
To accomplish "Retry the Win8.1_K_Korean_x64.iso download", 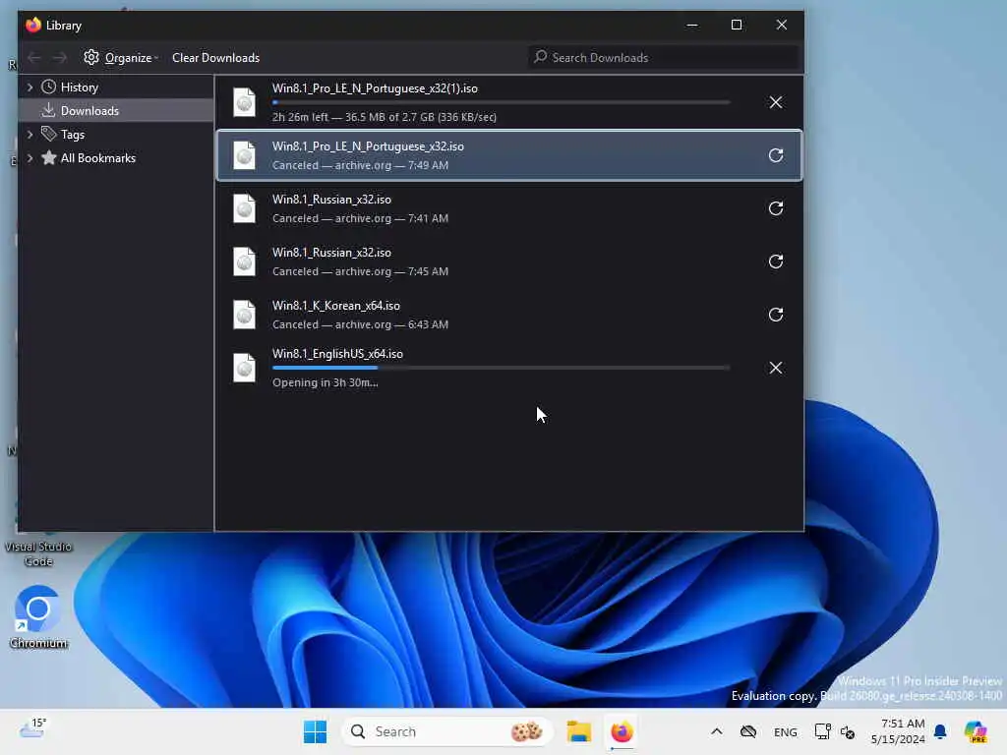I will (x=775, y=315).
